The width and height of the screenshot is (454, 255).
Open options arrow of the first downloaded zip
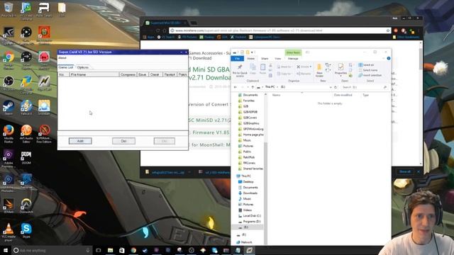pos(189,172)
